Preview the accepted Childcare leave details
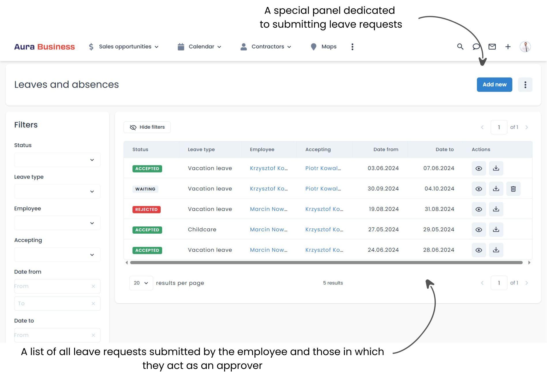The height and width of the screenshot is (375, 547). (479, 230)
